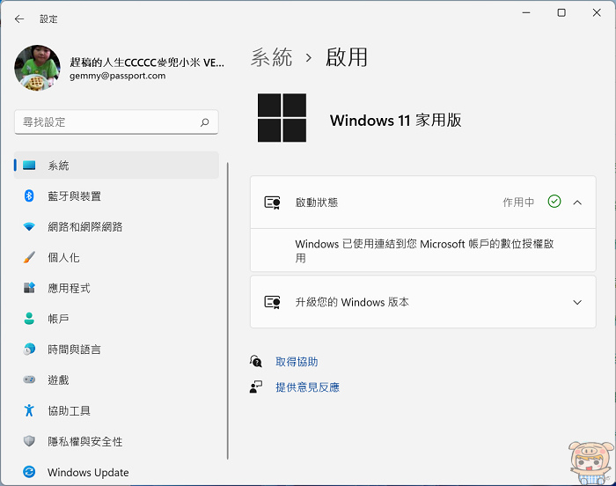Screen dimensions: 616x486
Task: Click the privacy shield icon
Action: (29, 441)
